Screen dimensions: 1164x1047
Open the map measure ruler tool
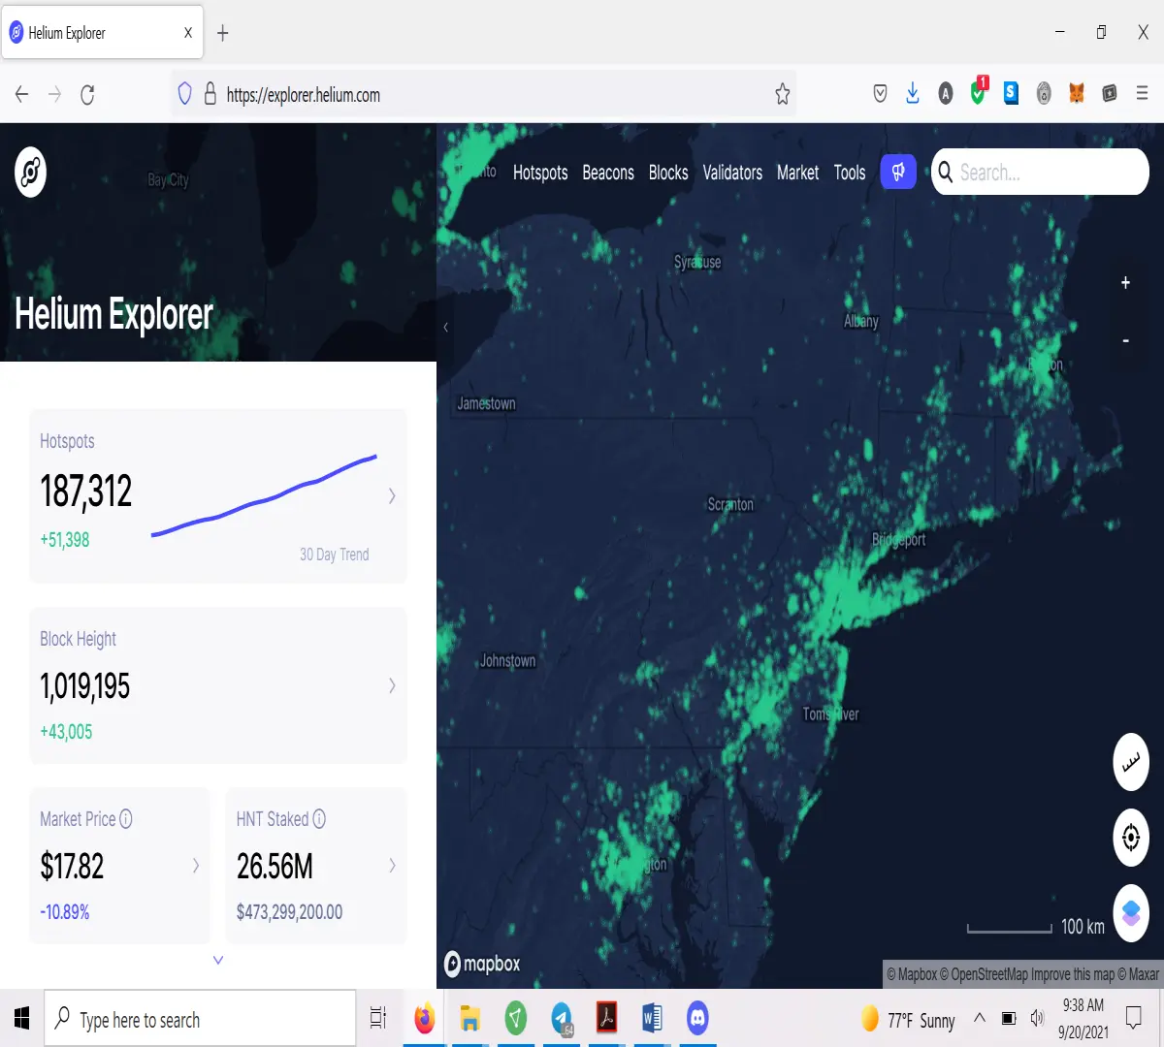[x=1131, y=762]
